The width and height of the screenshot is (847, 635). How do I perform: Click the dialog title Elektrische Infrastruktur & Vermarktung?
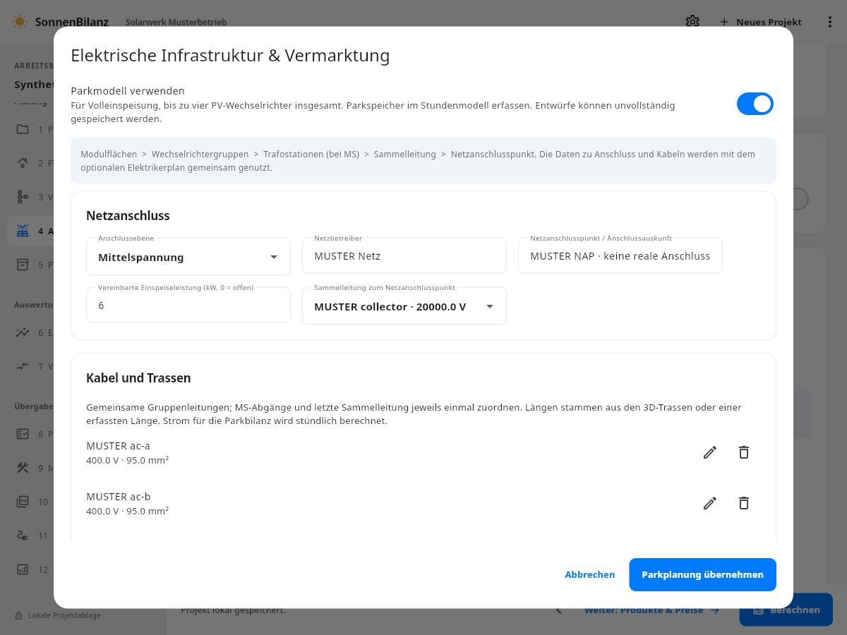[x=230, y=56]
